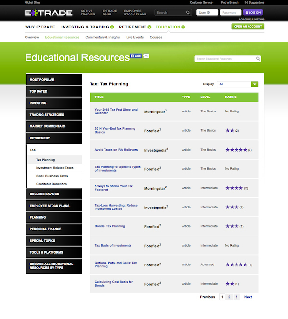Click the Facebook Like button

[136, 56]
